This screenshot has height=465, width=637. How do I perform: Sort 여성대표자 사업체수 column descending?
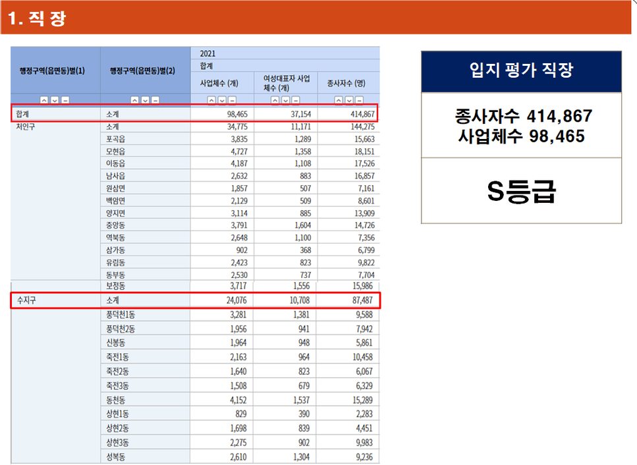[286, 99]
